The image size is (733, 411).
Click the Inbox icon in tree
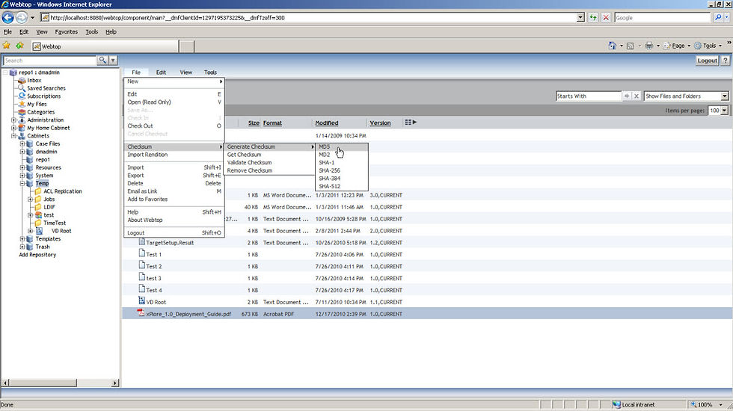coord(22,81)
